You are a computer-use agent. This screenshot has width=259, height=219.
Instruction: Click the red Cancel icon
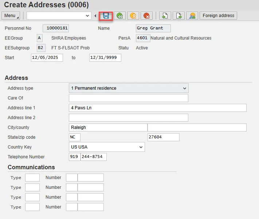coord(146,16)
